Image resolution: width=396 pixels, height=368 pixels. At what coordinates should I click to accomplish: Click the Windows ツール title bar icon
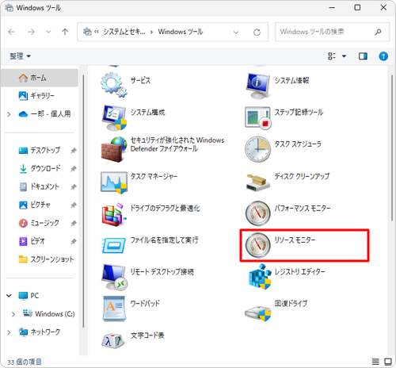(9, 8)
